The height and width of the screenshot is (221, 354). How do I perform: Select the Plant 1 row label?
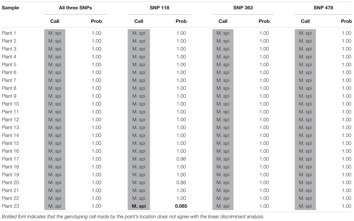9,33
